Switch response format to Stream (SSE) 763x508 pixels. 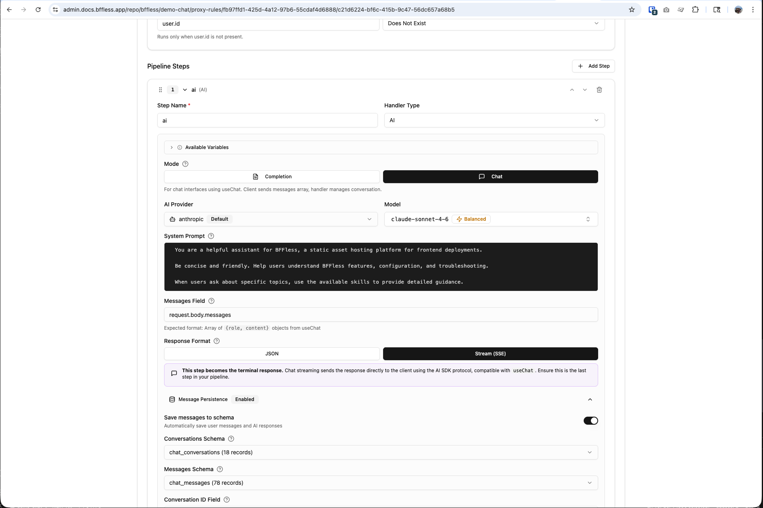point(490,354)
